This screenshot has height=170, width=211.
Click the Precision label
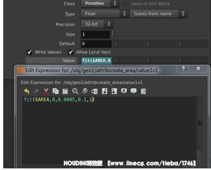coord(65,24)
